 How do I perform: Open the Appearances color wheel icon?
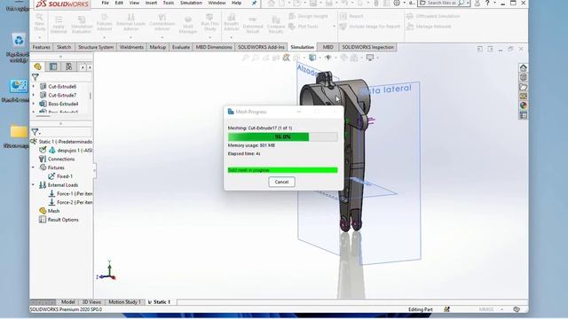click(523, 105)
